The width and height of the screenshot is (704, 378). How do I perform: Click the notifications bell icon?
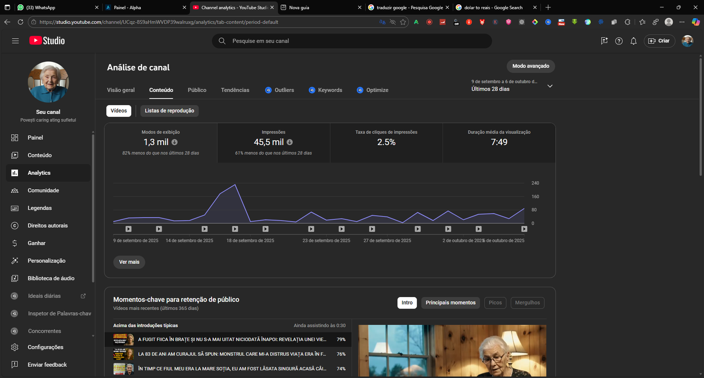click(633, 41)
